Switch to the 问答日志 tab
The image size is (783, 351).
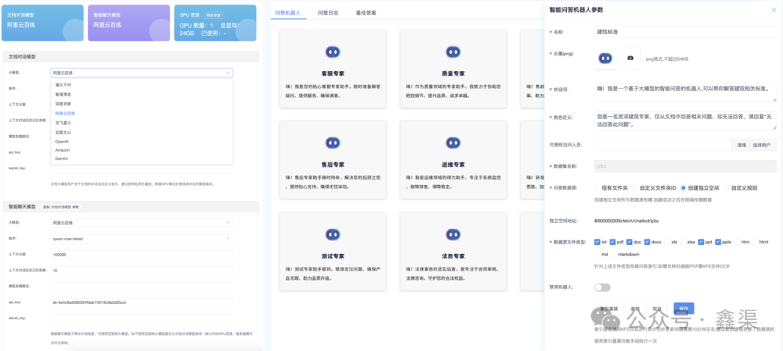click(328, 12)
